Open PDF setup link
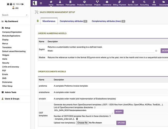The image size is (168, 129). 4,71
